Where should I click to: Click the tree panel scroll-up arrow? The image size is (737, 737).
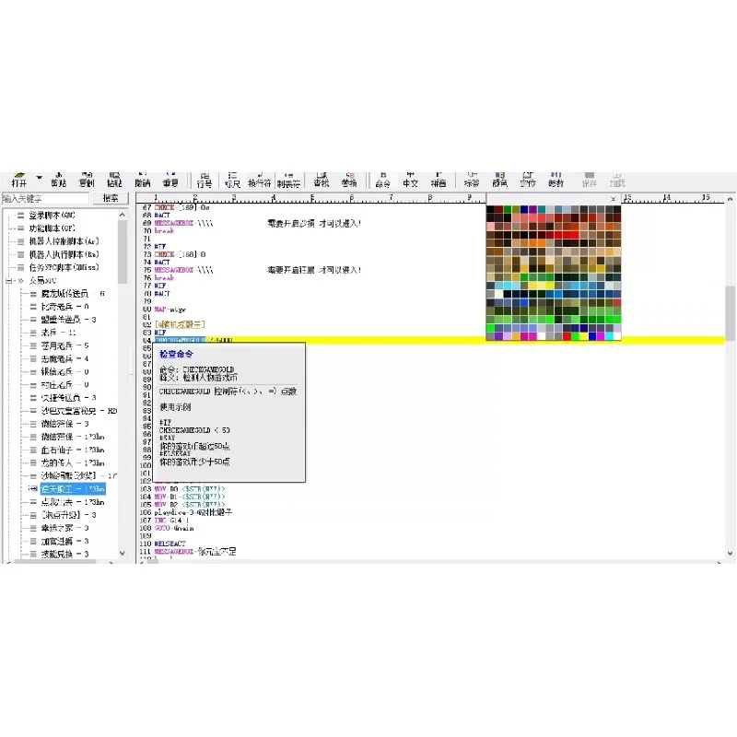[x=123, y=215]
